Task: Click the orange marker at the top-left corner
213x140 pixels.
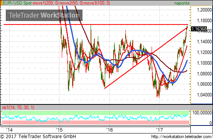Action: 1,3
